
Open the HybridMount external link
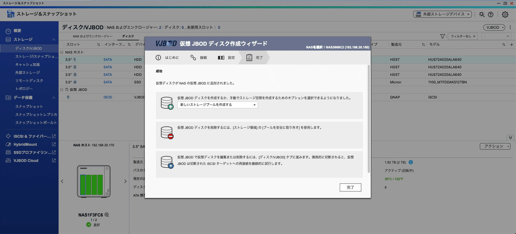[54, 145]
